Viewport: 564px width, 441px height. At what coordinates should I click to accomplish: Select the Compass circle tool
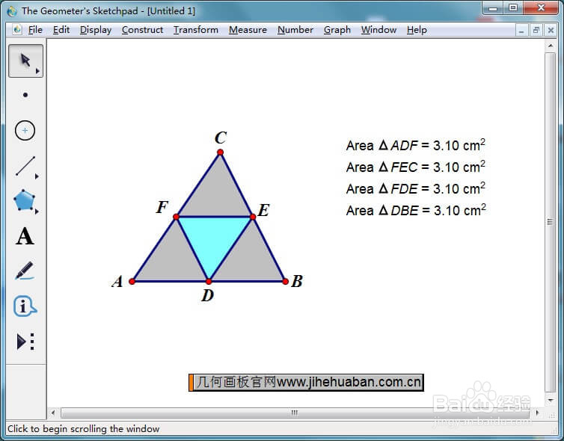(x=25, y=130)
